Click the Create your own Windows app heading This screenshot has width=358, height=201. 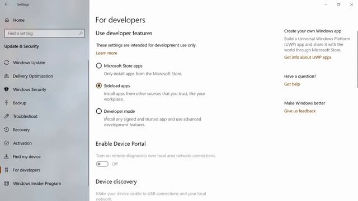(313, 31)
